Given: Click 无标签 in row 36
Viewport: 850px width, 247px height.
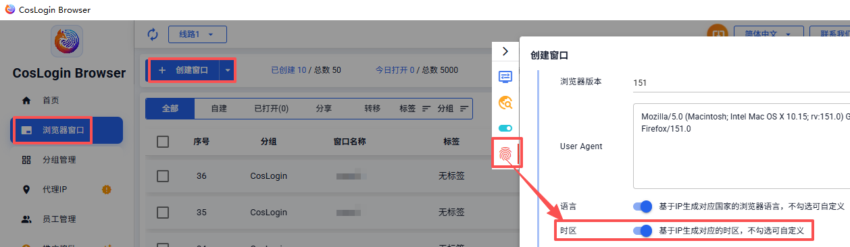Looking at the screenshot, I should click(x=451, y=176).
